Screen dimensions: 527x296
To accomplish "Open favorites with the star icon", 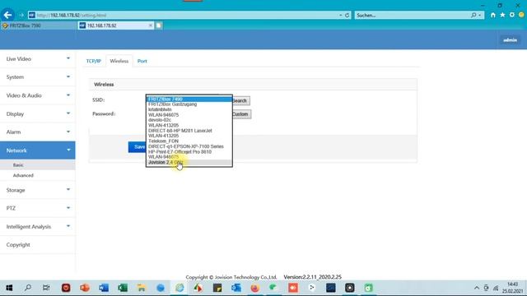I will tap(502, 15).
